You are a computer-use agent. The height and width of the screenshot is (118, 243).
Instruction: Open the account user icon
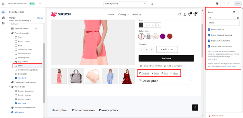tap(185, 15)
